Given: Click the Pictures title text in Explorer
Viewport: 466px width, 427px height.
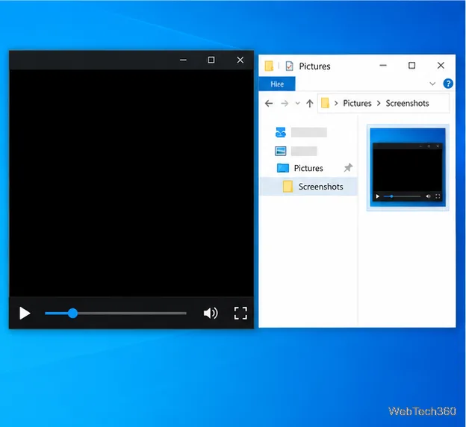Looking at the screenshot, I should [314, 66].
